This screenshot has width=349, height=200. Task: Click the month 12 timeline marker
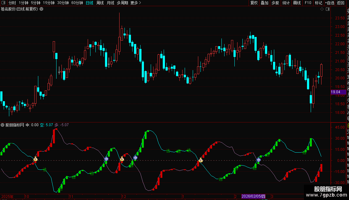pyautogui.click(x=124, y=197)
